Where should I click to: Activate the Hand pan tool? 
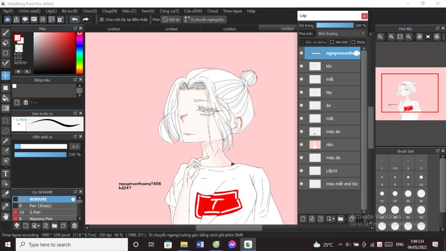tap(6, 216)
